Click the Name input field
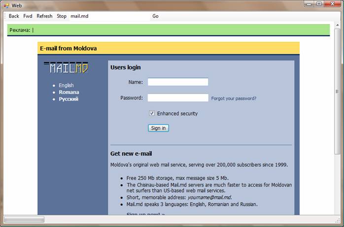The width and height of the screenshot is (344, 227). pos(178,82)
